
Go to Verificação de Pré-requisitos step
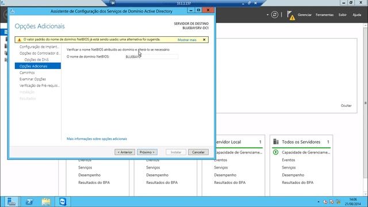(x=40, y=86)
